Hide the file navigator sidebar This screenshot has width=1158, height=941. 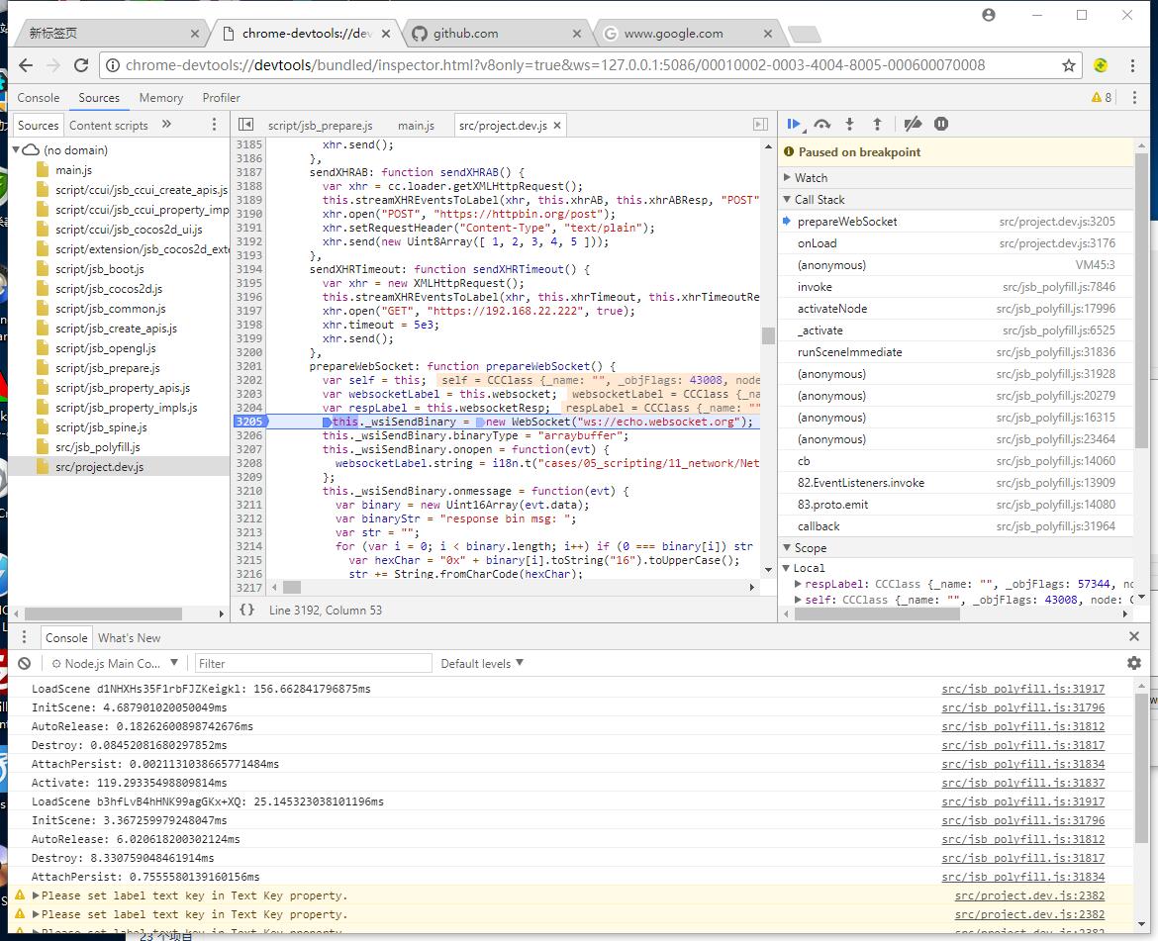click(x=246, y=125)
